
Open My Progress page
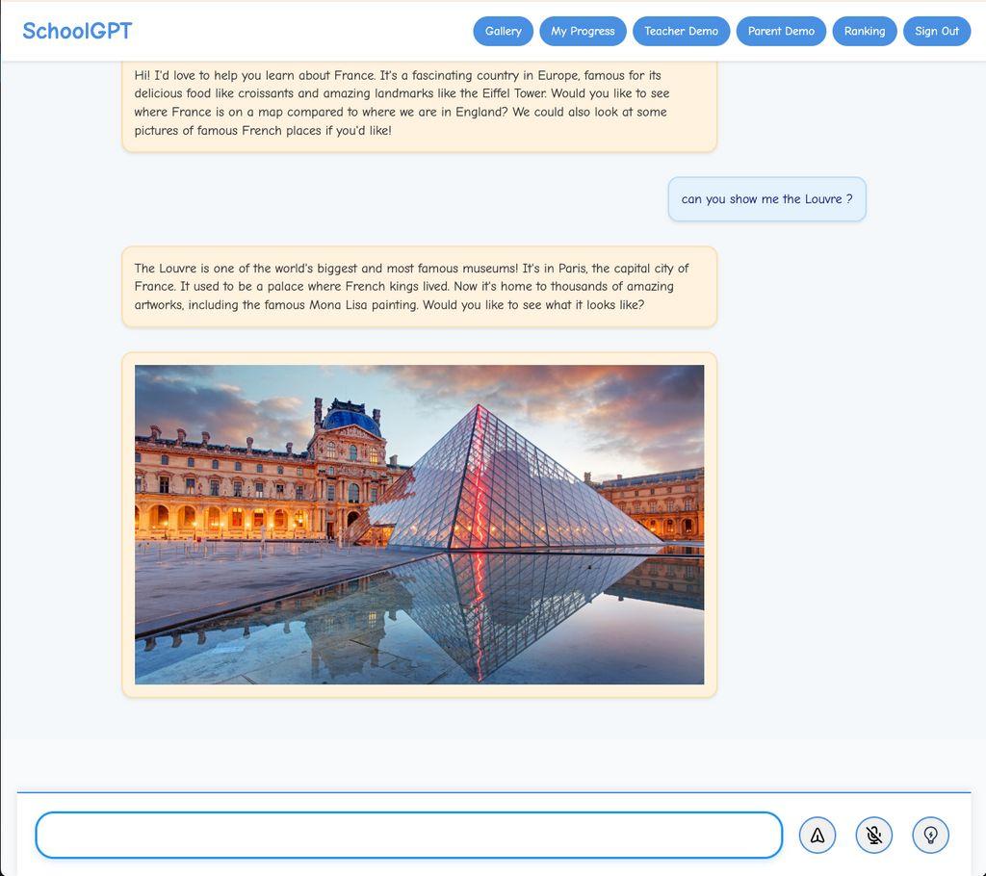point(583,31)
